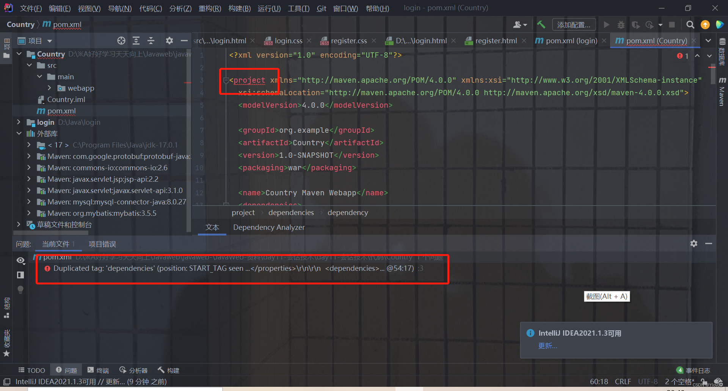728x391 pixels.
Task: Click the build hammer icon in toolbar
Action: pos(541,25)
